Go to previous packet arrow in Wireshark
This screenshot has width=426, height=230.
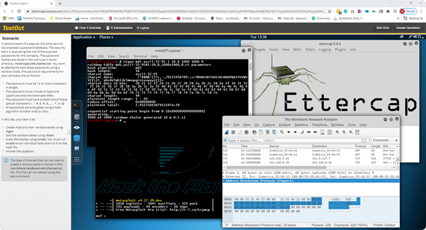pos(289,132)
